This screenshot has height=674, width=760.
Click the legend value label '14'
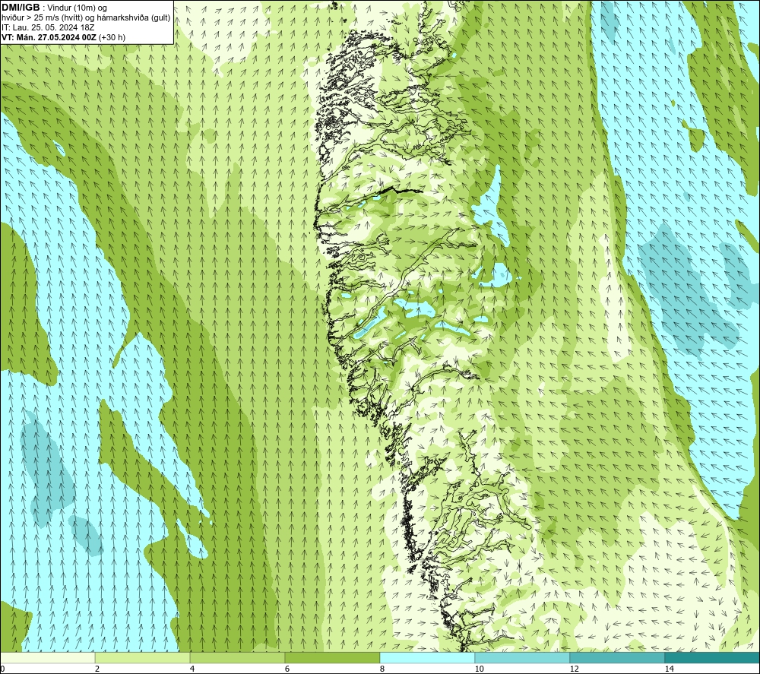[x=669, y=669]
